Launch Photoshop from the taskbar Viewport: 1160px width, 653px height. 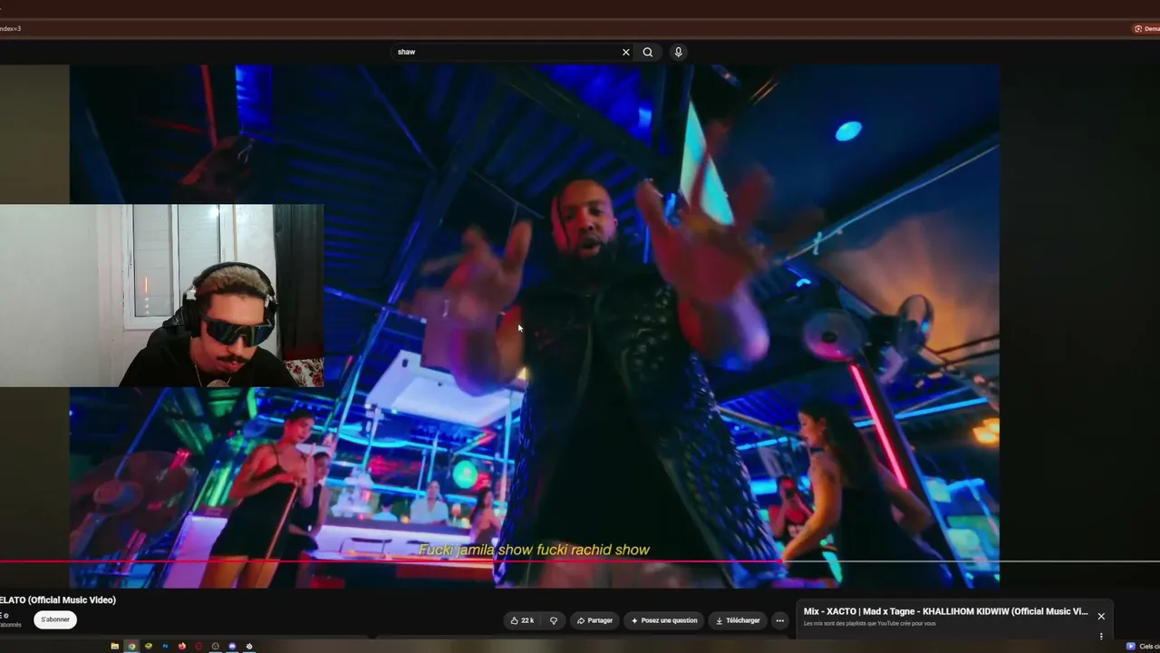[165, 646]
